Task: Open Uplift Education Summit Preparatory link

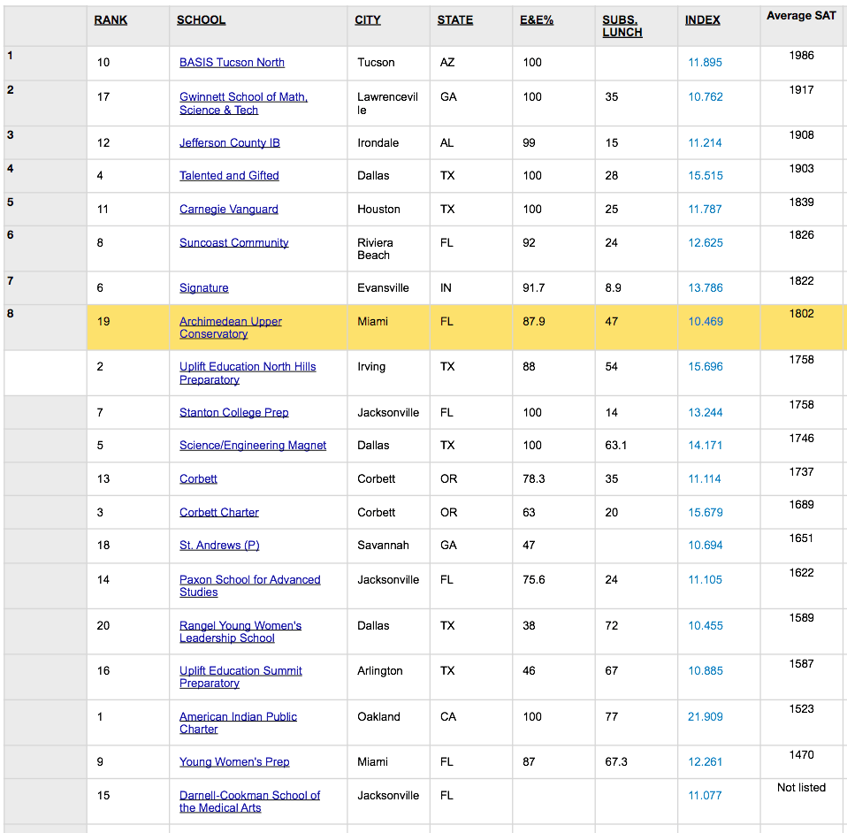Action: click(x=240, y=676)
